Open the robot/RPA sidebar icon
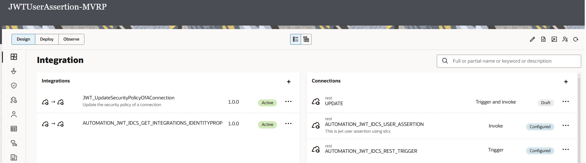 click(14, 100)
